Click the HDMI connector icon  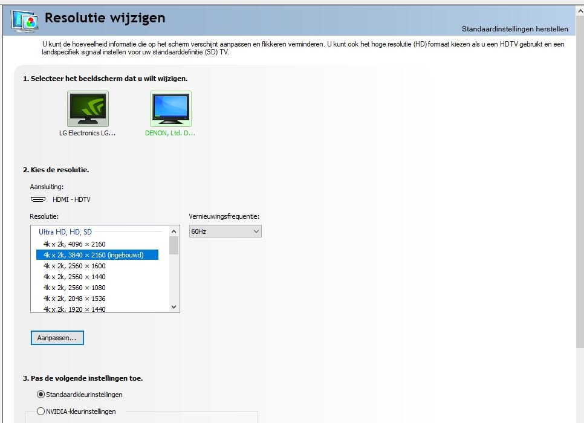(38, 199)
